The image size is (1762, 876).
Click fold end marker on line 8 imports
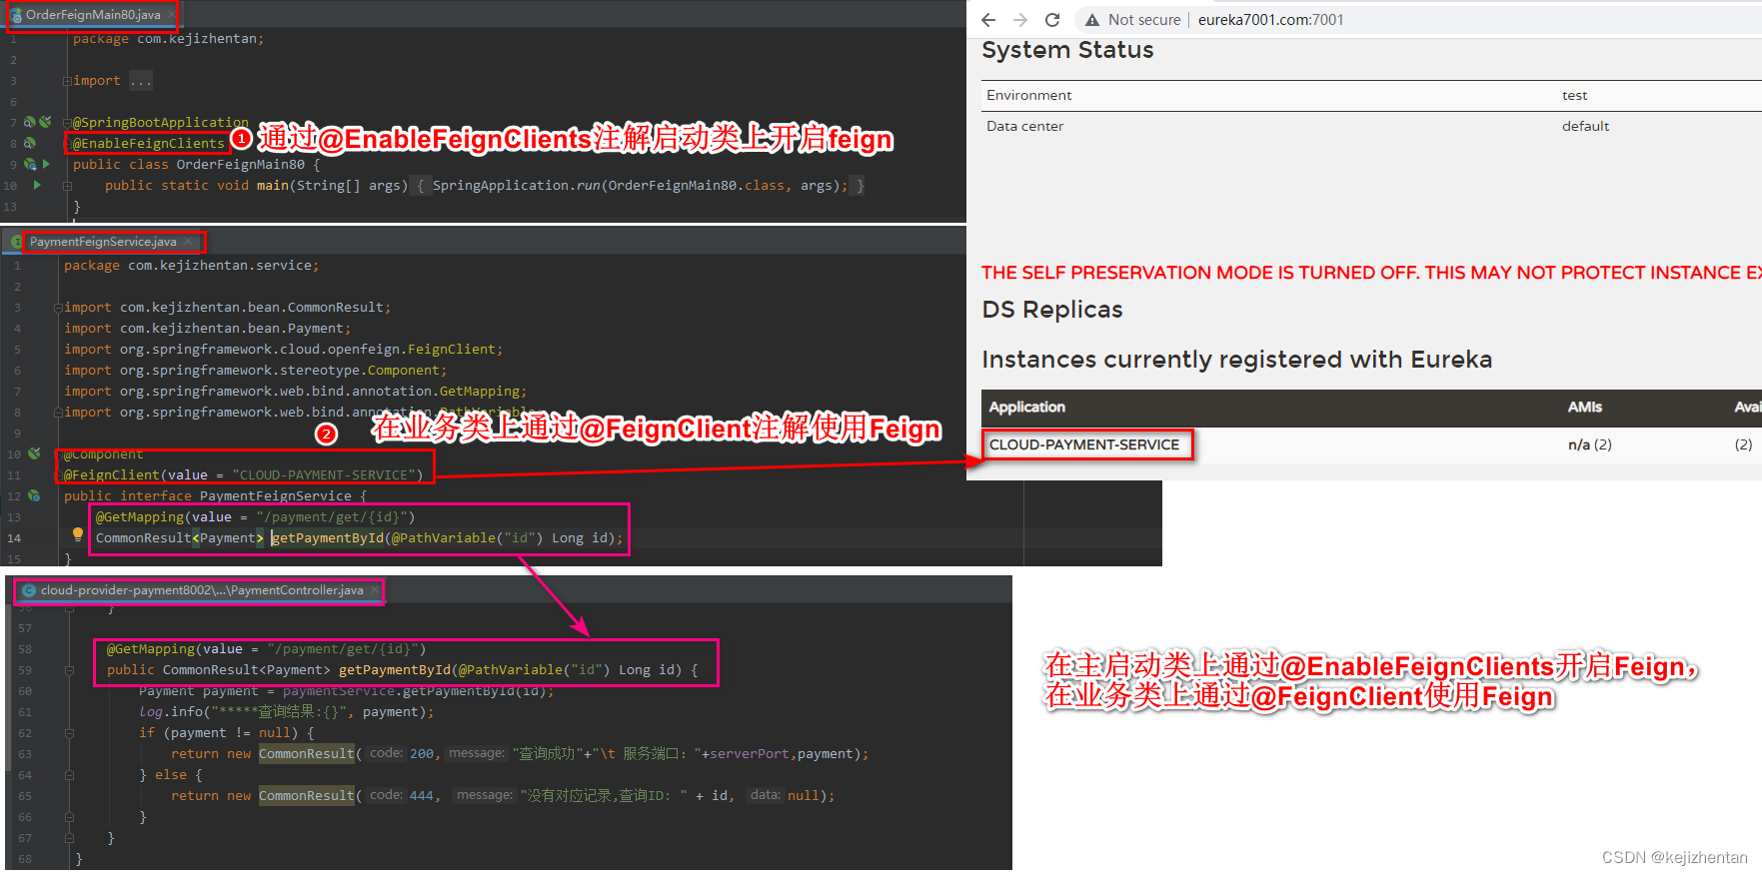tap(58, 413)
